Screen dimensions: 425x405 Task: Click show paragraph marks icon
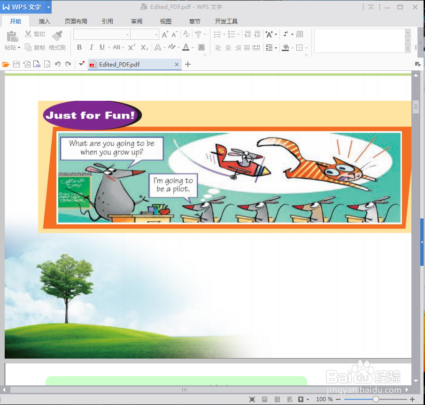[286, 34]
